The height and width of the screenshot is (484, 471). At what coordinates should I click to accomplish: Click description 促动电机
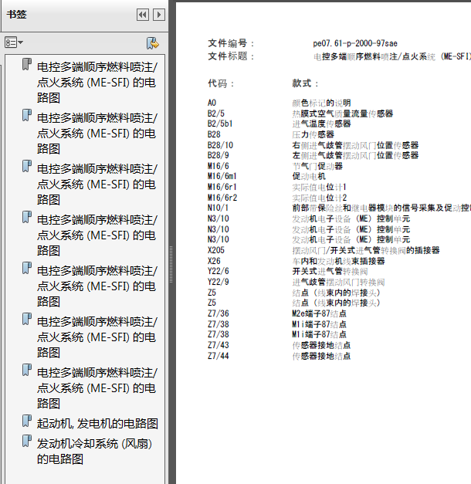(x=309, y=176)
